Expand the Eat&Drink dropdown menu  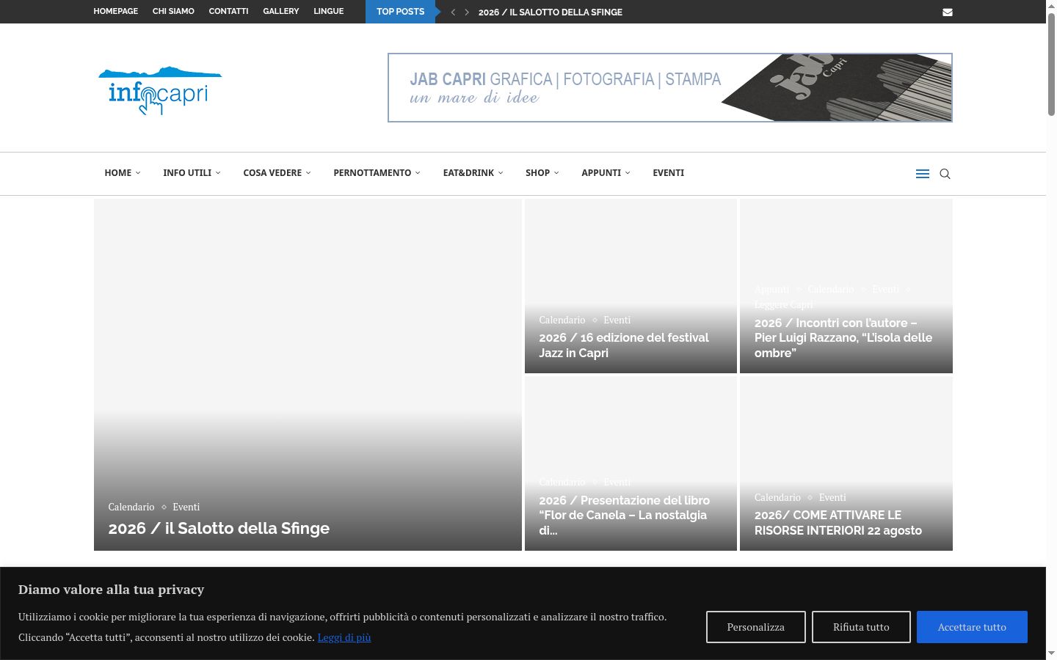click(473, 173)
